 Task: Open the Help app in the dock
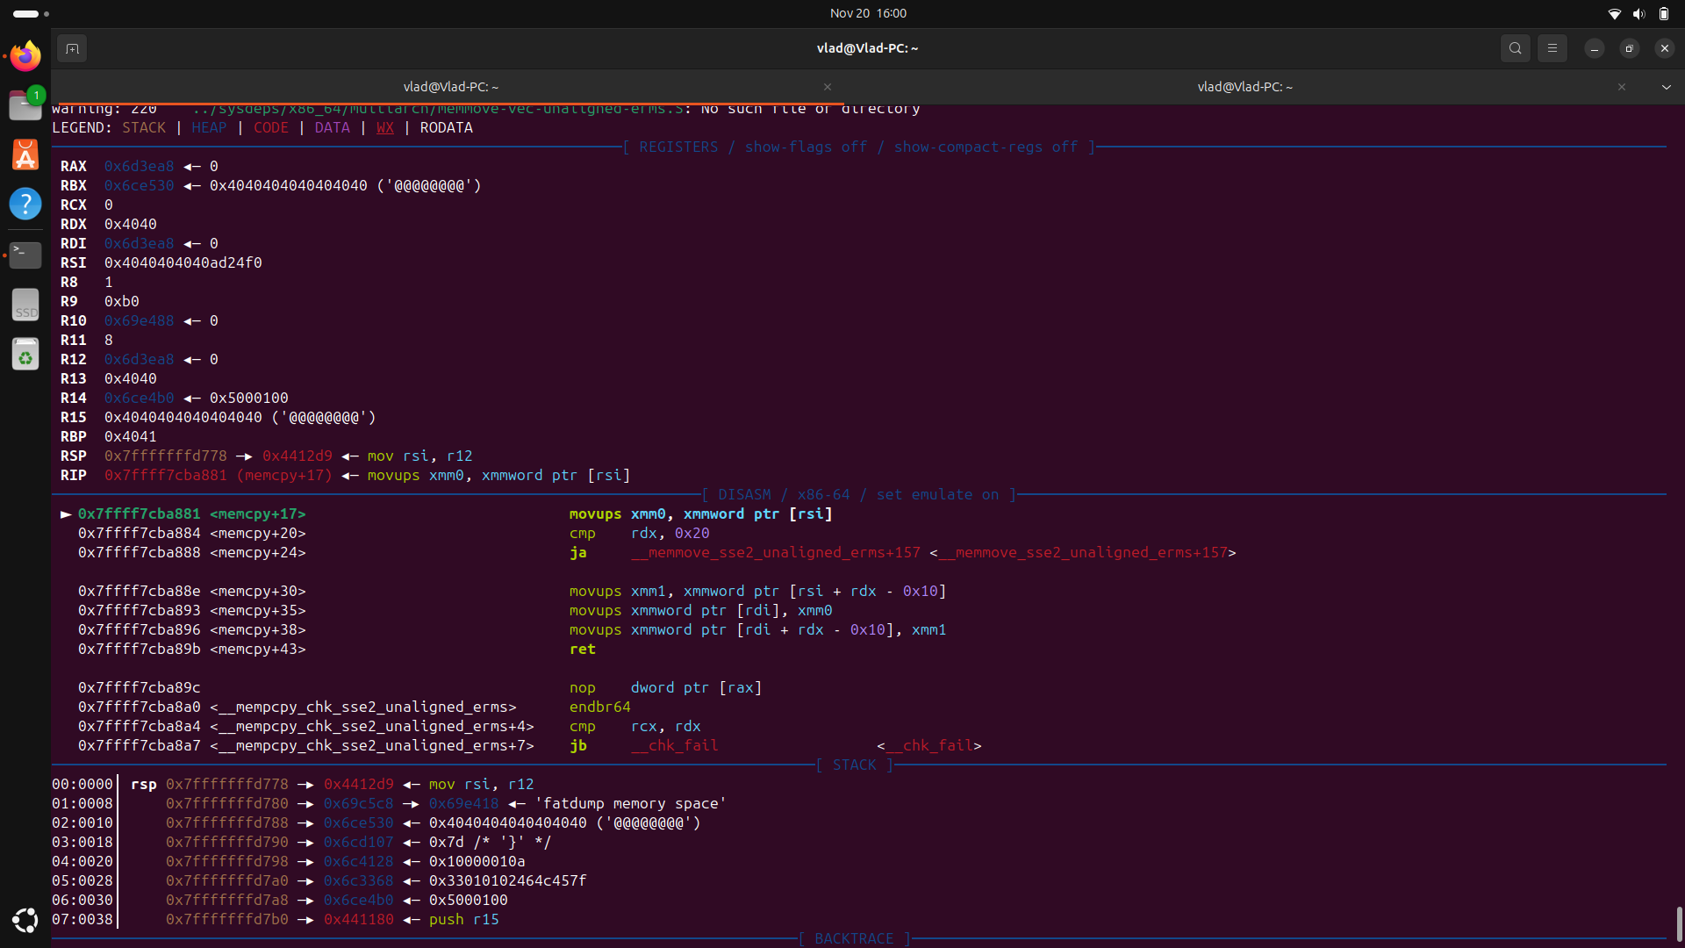[x=25, y=204]
